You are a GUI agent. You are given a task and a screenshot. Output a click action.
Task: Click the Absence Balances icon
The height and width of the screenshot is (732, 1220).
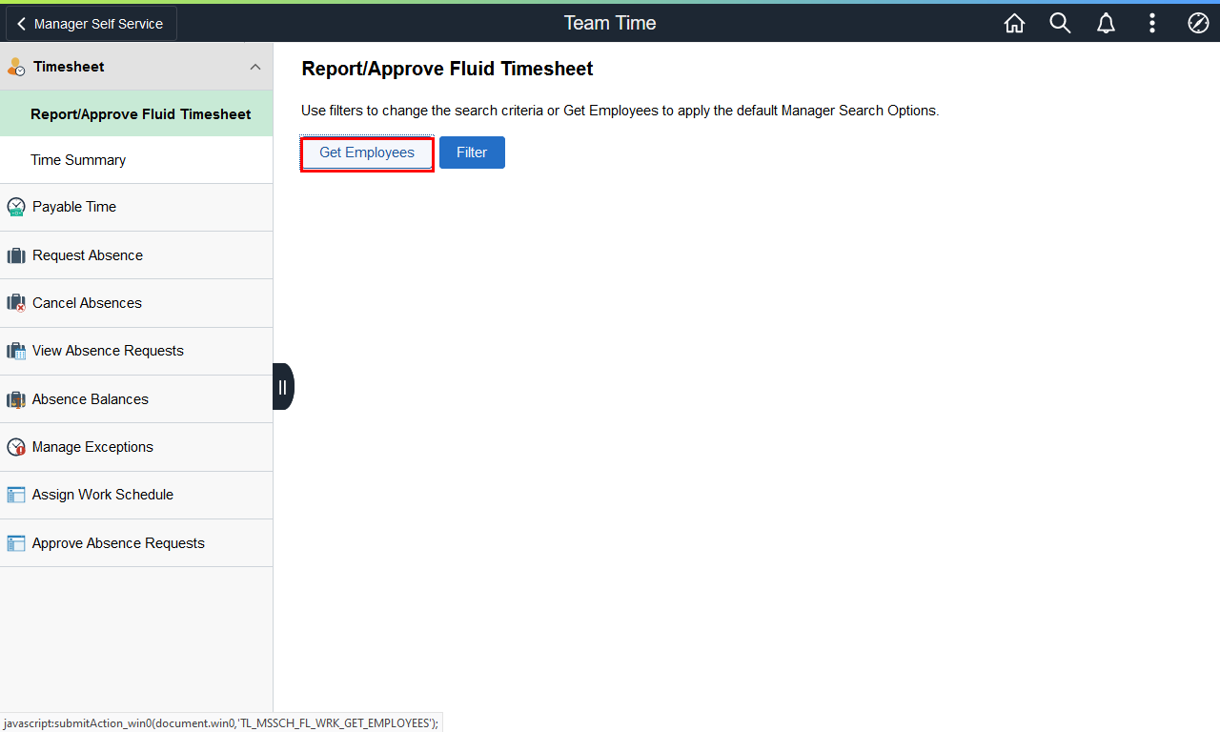point(16,399)
